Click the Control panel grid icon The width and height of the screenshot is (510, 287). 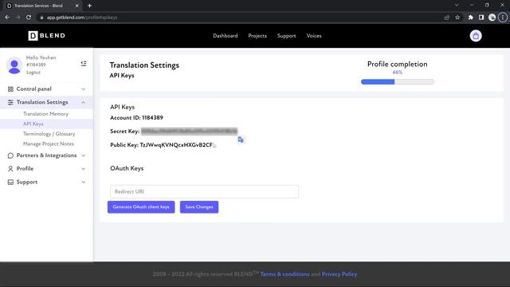[x=10, y=88]
